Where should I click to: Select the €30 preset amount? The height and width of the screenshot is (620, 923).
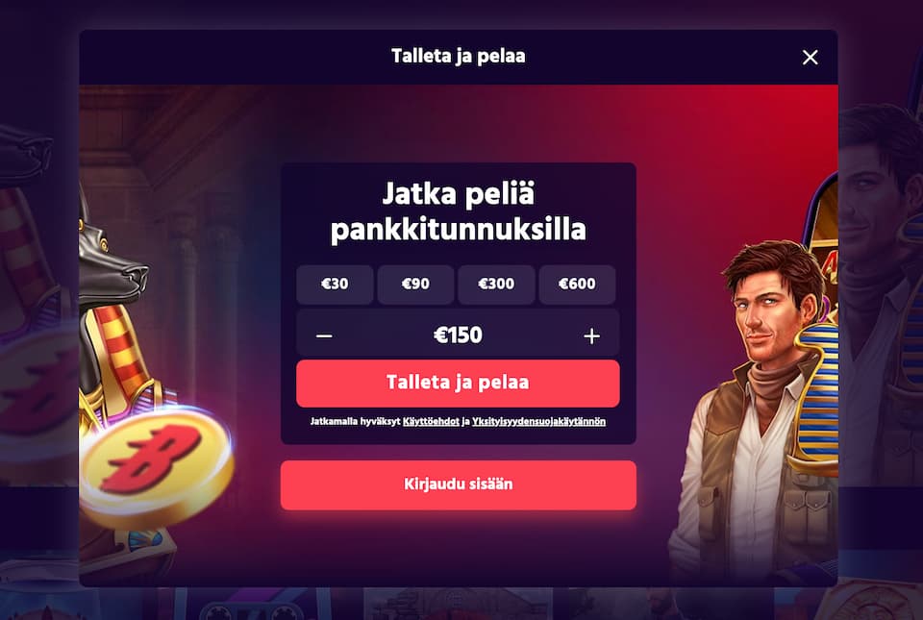[335, 285]
